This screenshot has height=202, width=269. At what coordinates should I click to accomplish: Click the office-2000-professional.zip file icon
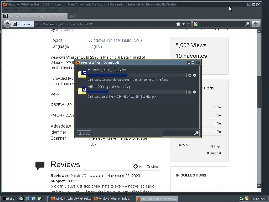coord(82,91)
